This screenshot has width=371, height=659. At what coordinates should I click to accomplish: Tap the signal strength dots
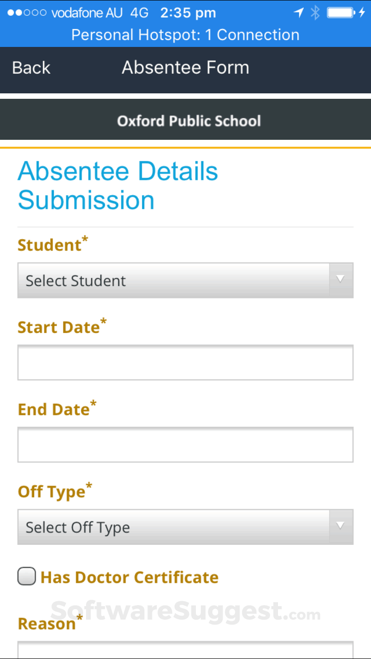point(27,13)
